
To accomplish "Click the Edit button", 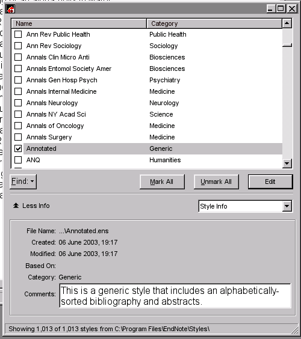I will pos(270,182).
